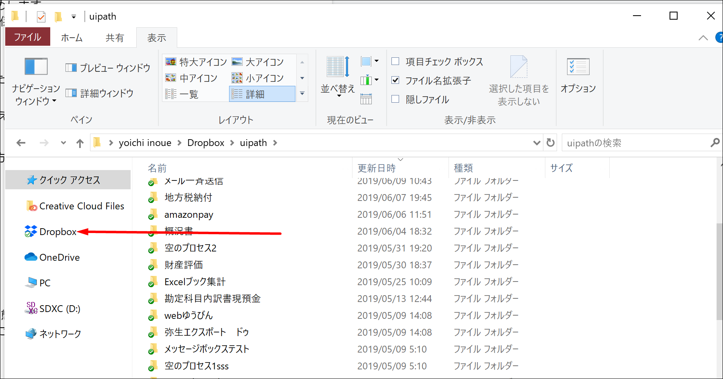This screenshot has height=379, width=723.
Task: Expand the Dropbox breadcrumb arrow
Action: 232,143
